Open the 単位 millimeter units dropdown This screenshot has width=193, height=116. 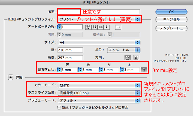coord(124,50)
